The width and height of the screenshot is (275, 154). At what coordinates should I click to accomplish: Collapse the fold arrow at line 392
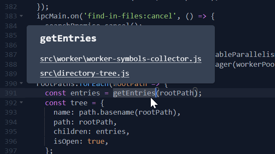tap(21, 102)
